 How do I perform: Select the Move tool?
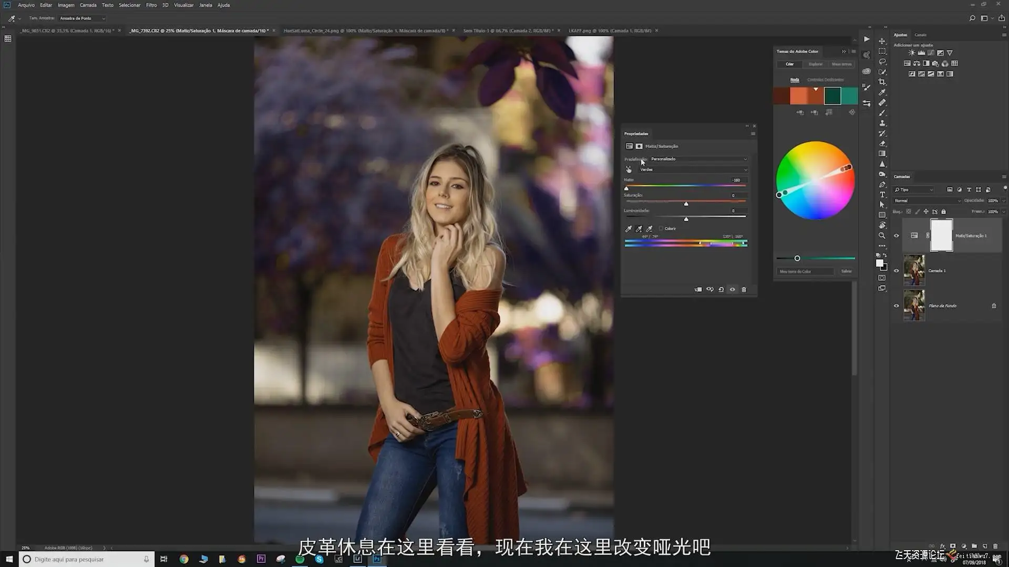(x=882, y=41)
